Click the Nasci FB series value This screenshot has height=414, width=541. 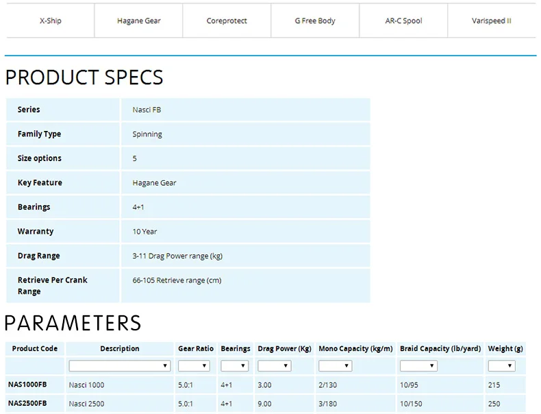147,110
